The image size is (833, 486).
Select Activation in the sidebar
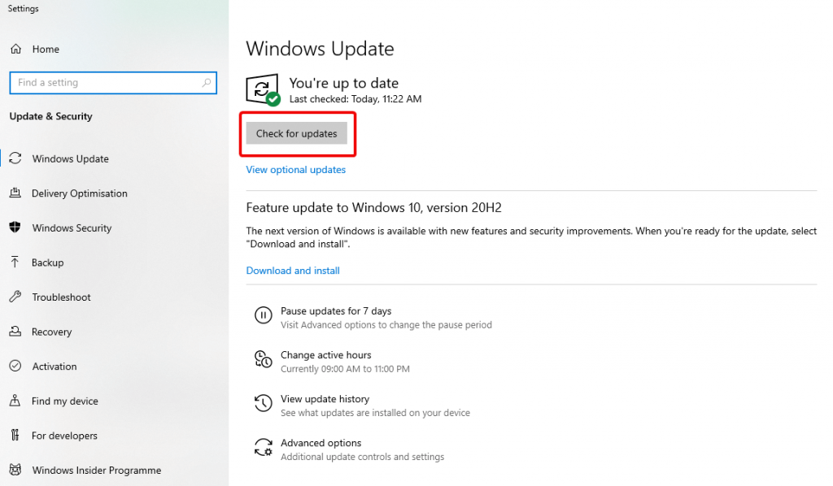click(x=55, y=367)
